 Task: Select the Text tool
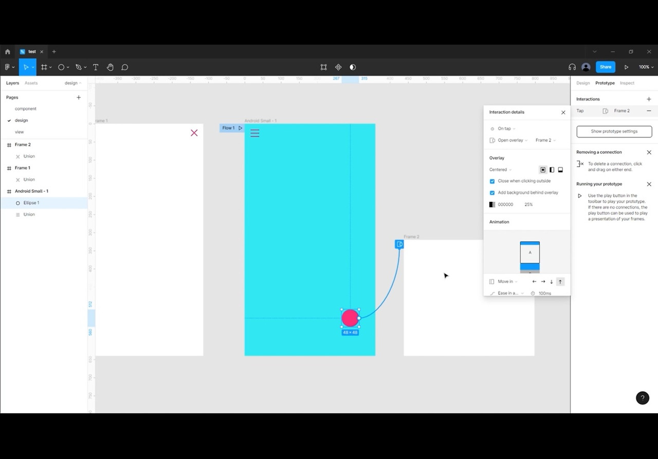[96, 67]
